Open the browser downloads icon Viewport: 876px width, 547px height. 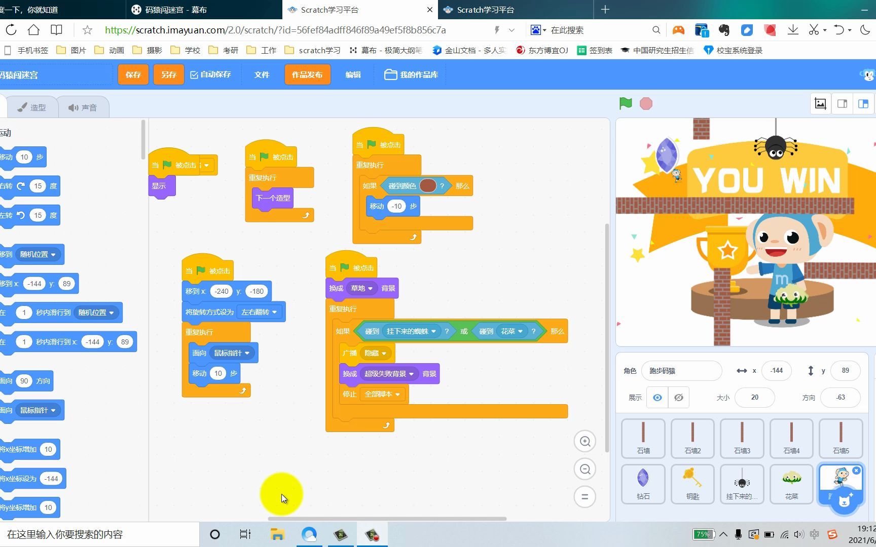pyautogui.click(x=793, y=30)
